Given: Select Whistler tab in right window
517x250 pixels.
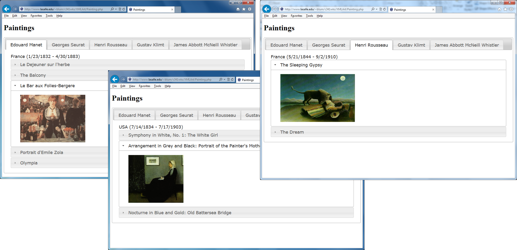Looking at the screenshot, I should tap(467, 45).
